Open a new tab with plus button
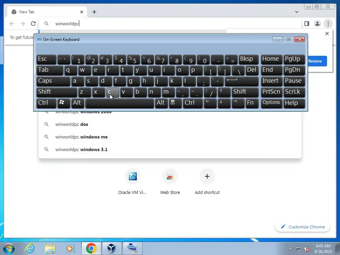The image size is (340, 255). click(94, 12)
